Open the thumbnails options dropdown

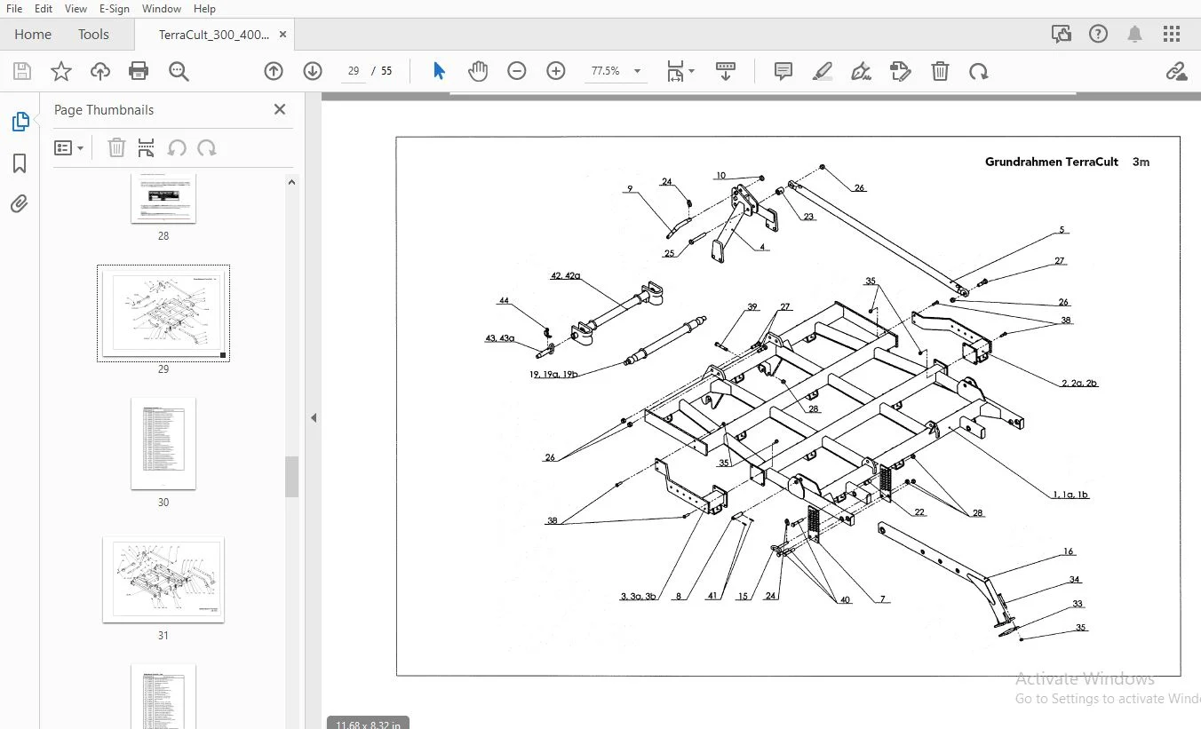(68, 147)
